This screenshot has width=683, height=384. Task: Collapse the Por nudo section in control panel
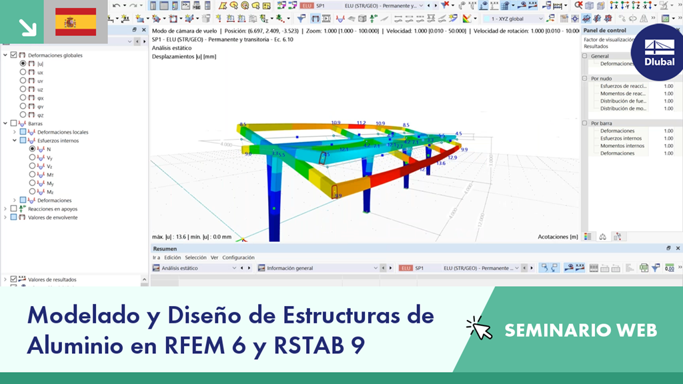[584, 79]
